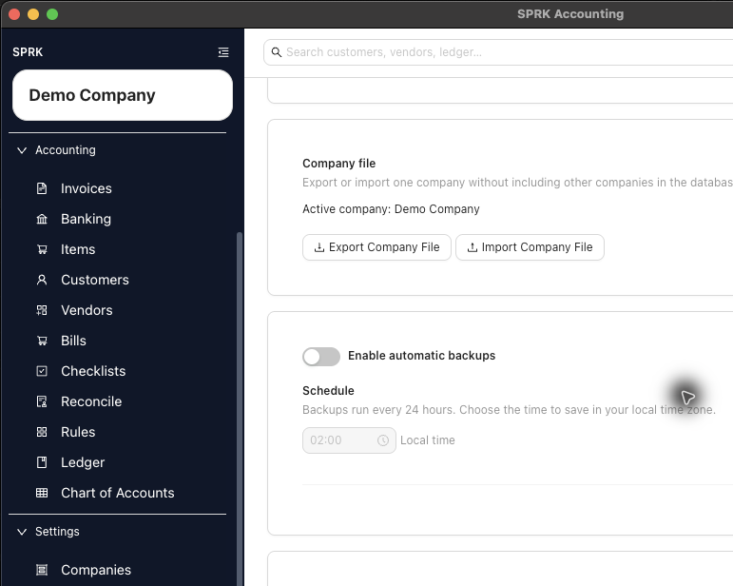Image resolution: width=733 pixels, height=586 pixels.
Task: Click the Banking building icon
Action: pyautogui.click(x=42, y=219)
